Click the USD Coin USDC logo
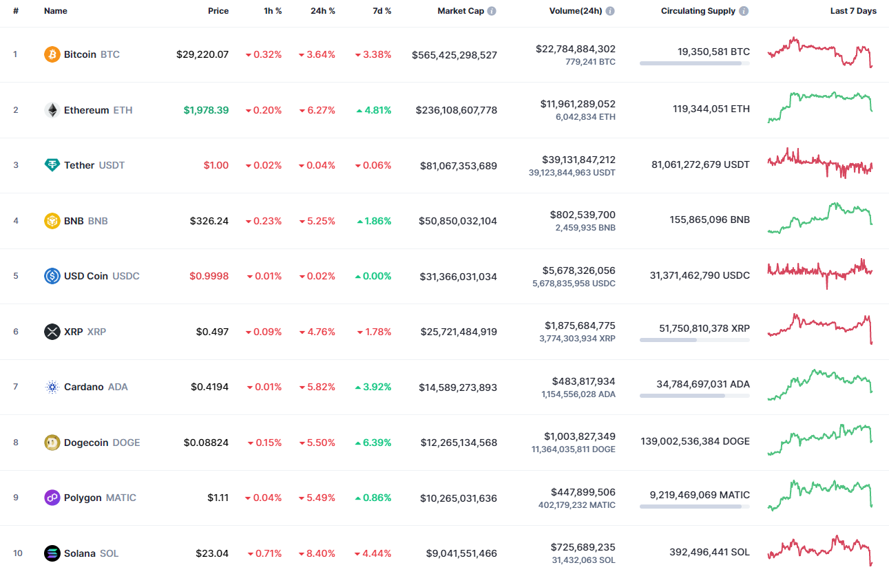The image size is (889, 574). click(52, 275)
